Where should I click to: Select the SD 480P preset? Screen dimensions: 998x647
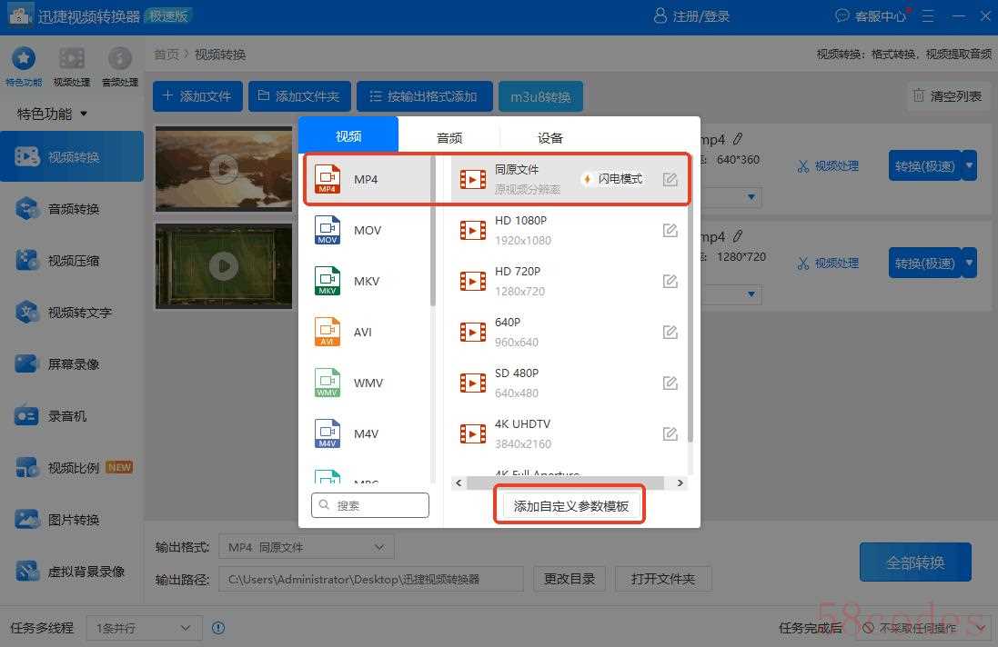click(x=570, y=383)
